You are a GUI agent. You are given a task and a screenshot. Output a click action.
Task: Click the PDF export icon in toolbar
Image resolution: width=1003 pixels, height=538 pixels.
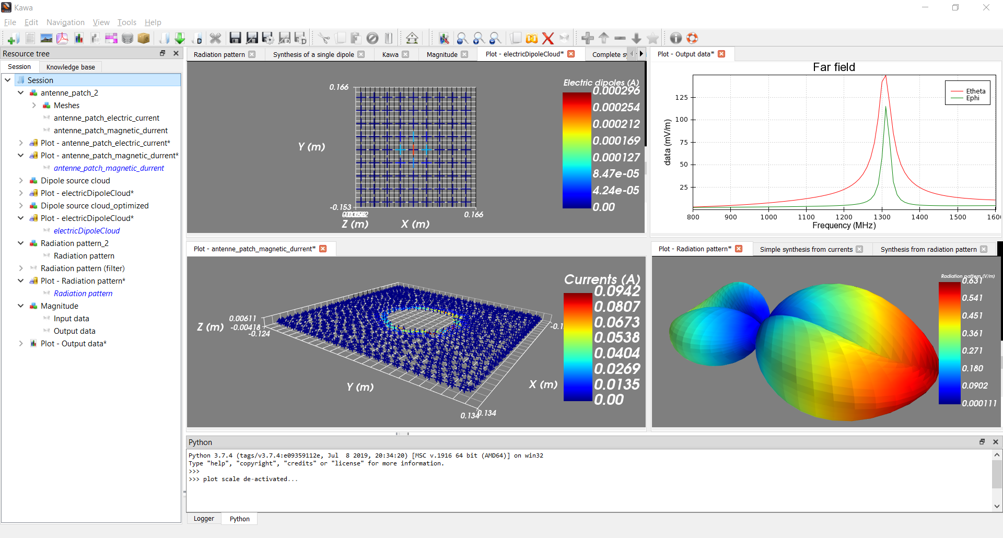pyautogui.click(x=62, y=39)
